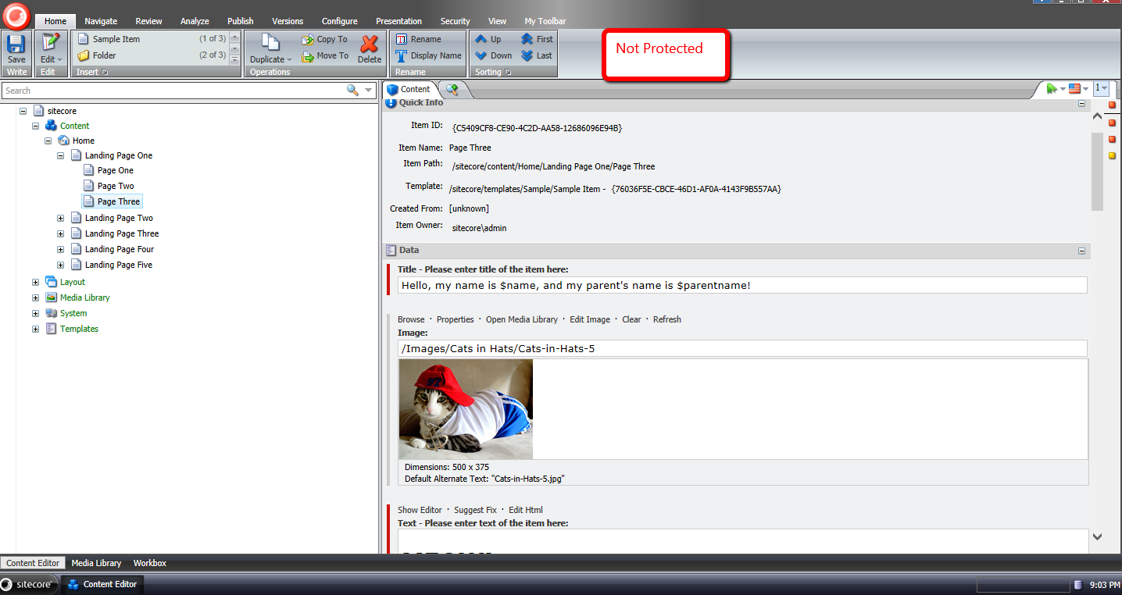1122x595 pixels.
Task: Expand the Media Library tree node
Action: click(x=36, y=297)
